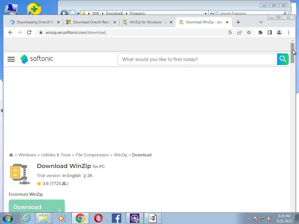Open Windows Start button

tap(8, 218)
